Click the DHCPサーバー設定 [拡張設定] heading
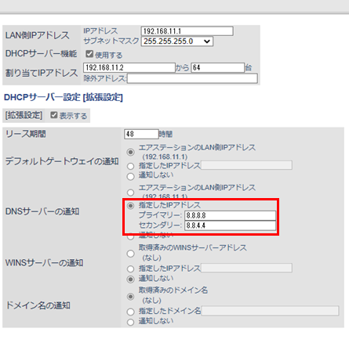 click(64, 97)
